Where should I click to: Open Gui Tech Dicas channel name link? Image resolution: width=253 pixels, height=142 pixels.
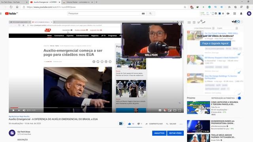tap(24, 132)
